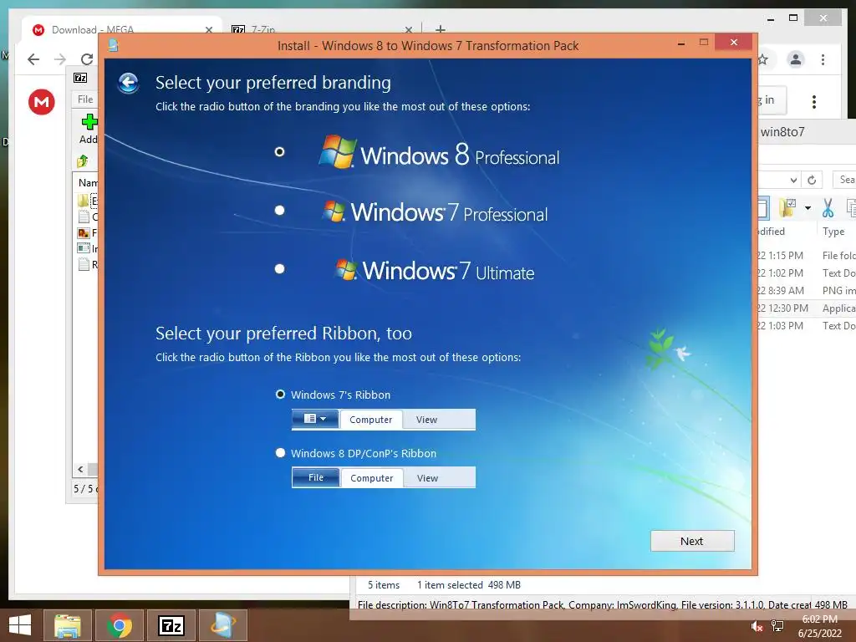Sort by Type column in Explorer
Image resolution: width=856 pixels, height=642 pixels.
[833, 232]
